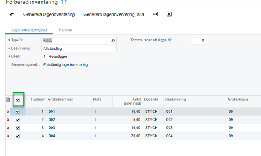The width and height of the screenshot is (261, 156).
Task: Sort by the Artikelnummer column header
Action: (60, 99)
